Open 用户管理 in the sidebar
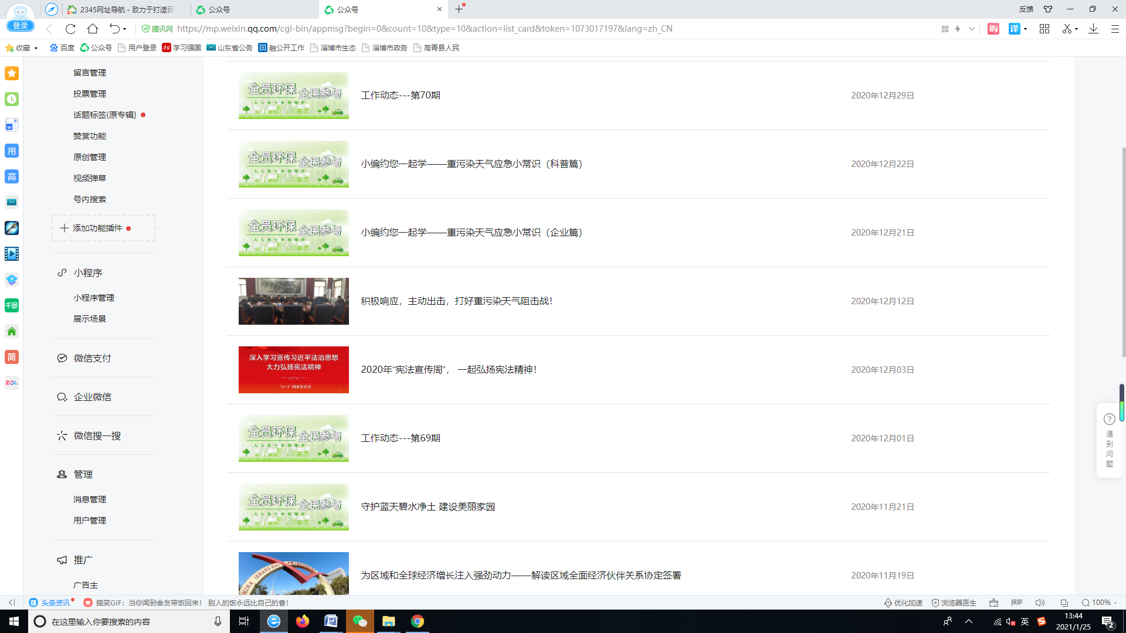The height and width of the screenshot is (633, 1126). pos(90,520)
